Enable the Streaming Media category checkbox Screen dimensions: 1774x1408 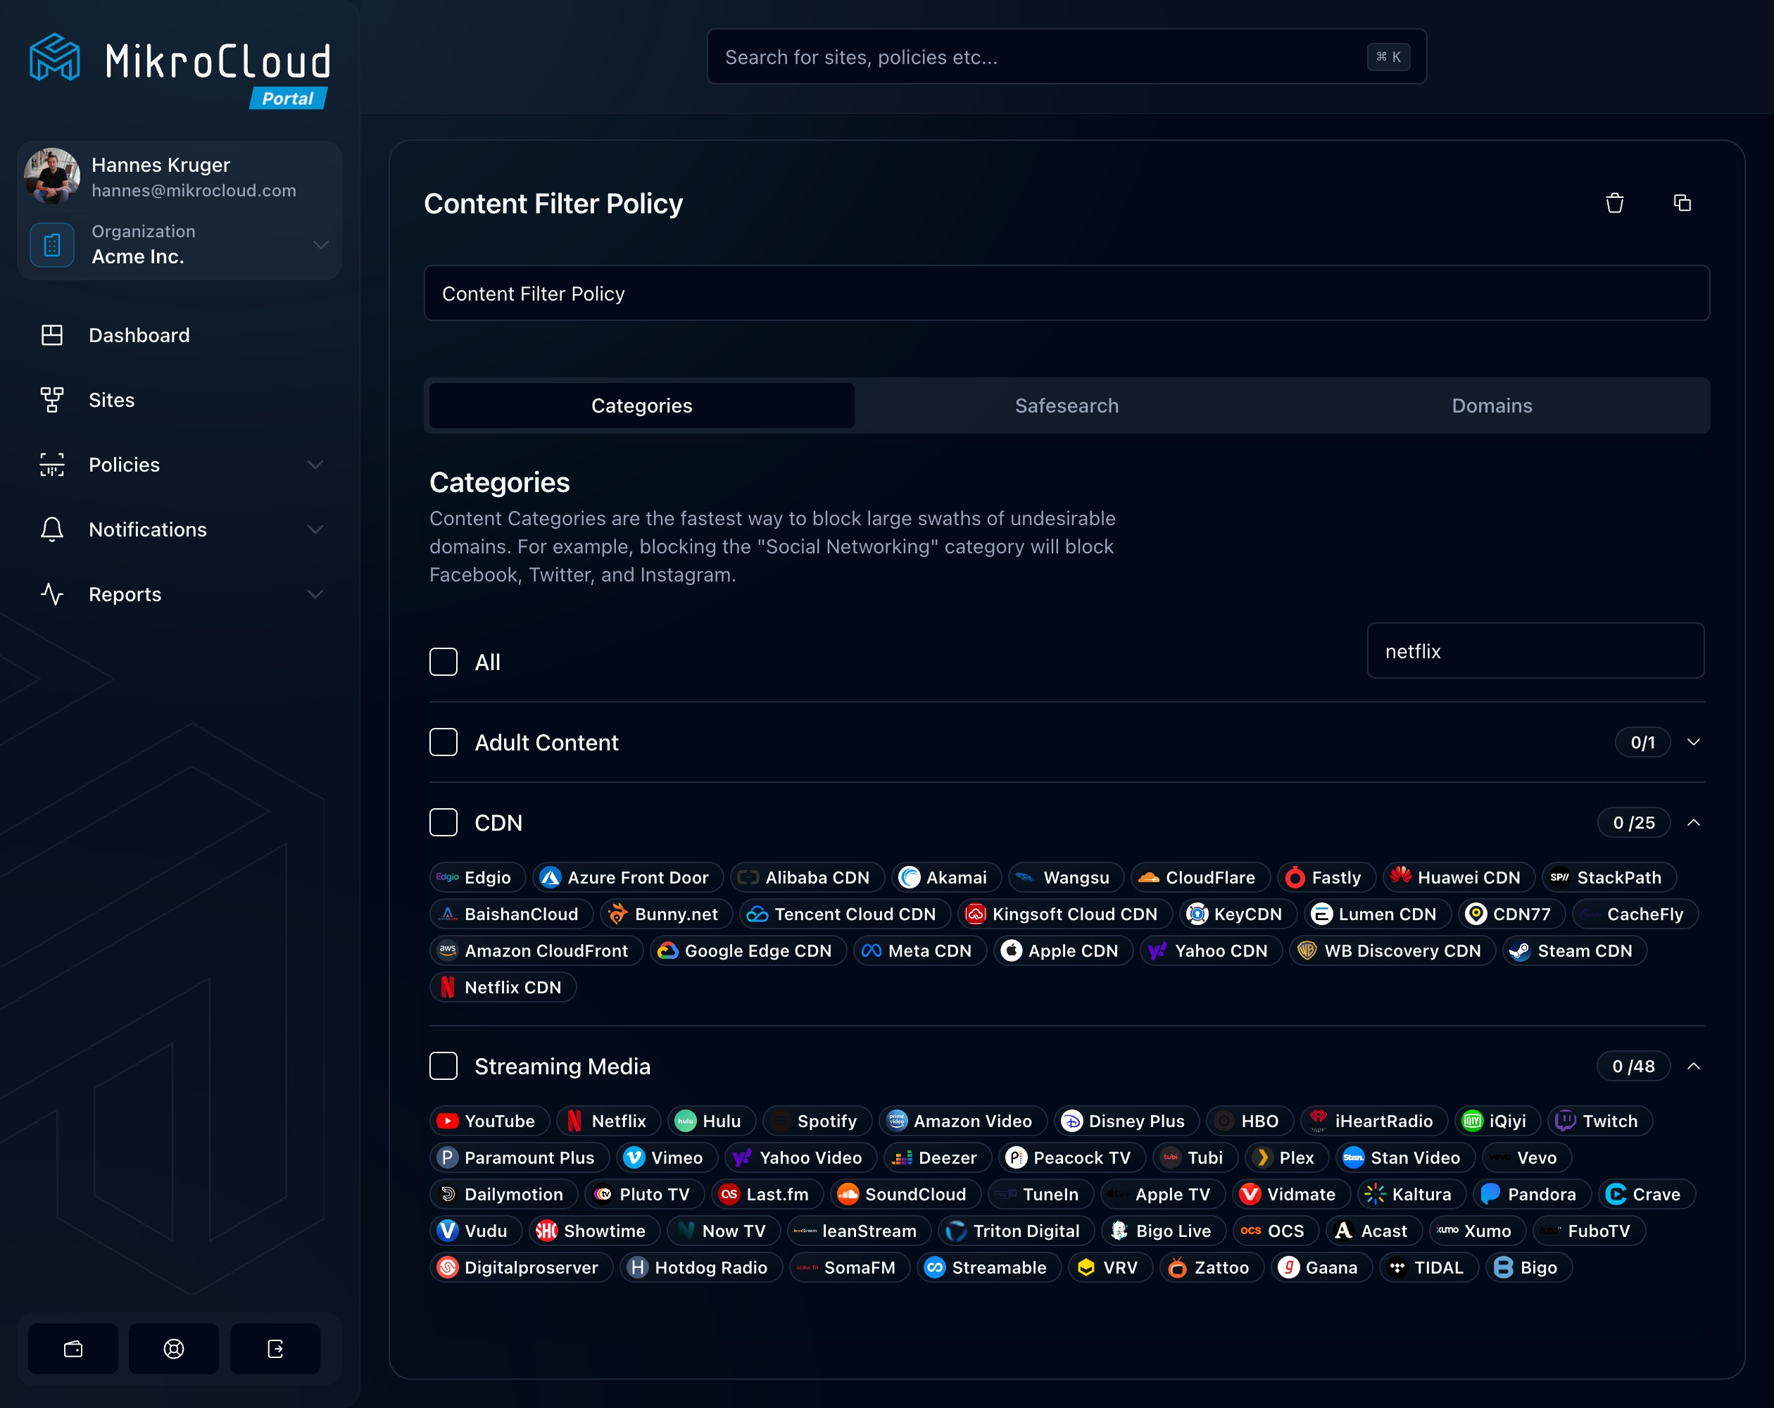coord(444,1067)
